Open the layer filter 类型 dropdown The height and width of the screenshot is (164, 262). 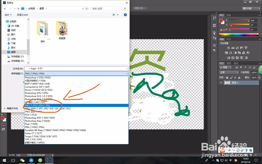click(x=225, y=67)
